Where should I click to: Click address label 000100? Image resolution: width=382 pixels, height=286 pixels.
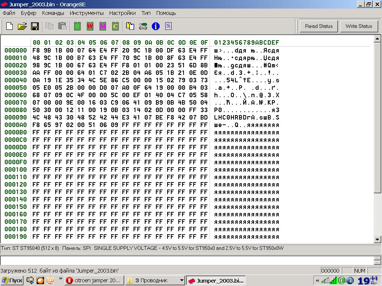point(16,169)
